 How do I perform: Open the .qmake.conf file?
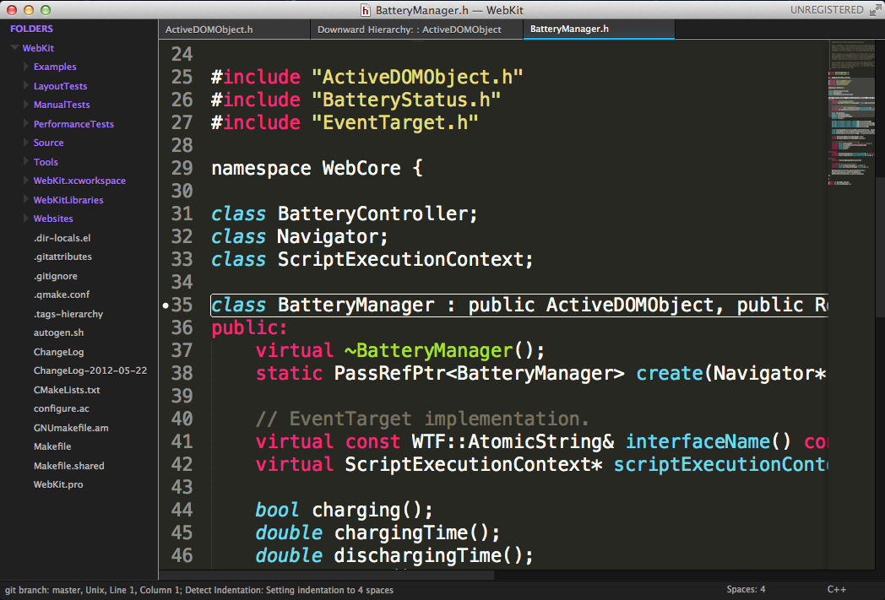(x=62, y=295)
